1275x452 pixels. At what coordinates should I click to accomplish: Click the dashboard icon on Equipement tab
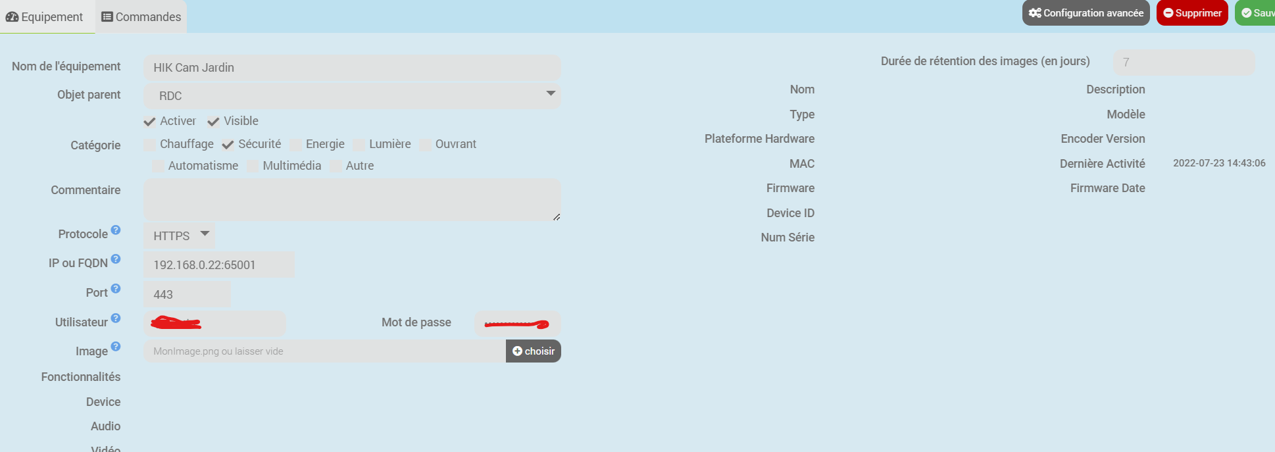point(12,17)
